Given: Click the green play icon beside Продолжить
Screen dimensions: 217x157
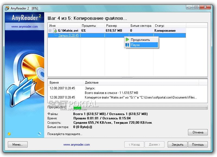Looking at the screenshot, I should 127,40.
